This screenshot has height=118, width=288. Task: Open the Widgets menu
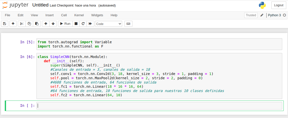(97, 15)
